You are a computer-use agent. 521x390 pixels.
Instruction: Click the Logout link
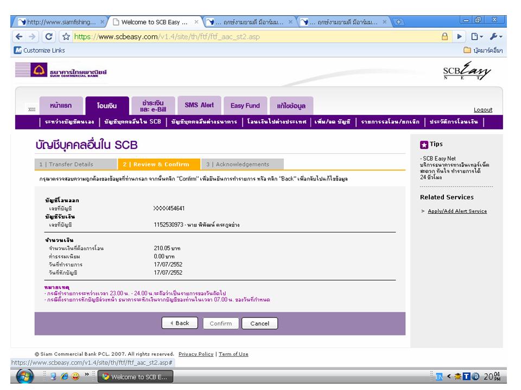coord(483,110)
